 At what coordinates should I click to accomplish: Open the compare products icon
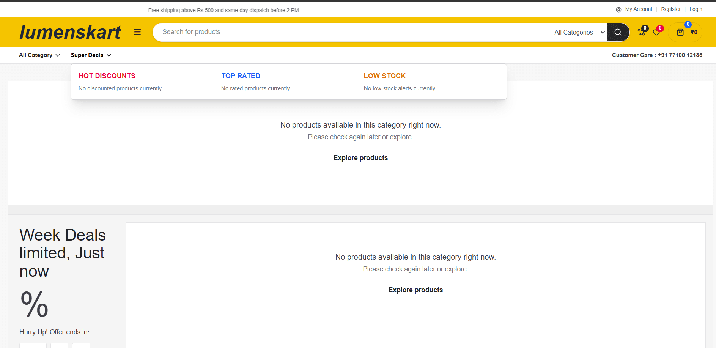tap(642, 32)
